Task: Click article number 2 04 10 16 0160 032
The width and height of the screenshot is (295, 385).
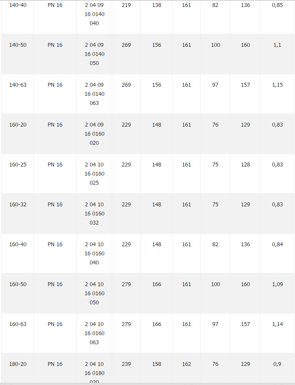Action: [94, 214]
